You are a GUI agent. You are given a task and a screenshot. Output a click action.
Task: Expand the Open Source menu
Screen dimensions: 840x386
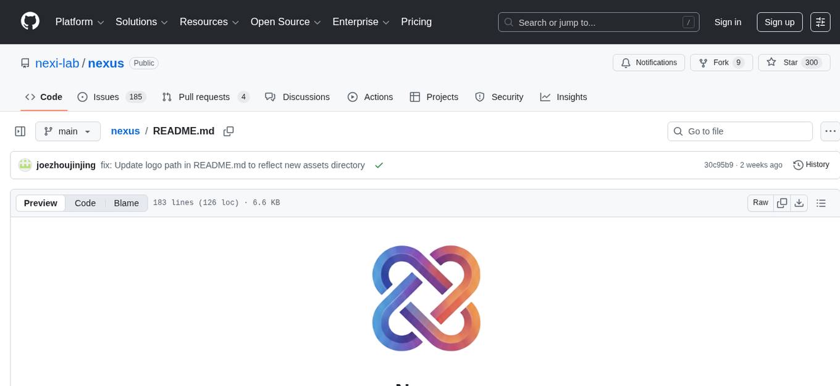(x=285, y=22)
